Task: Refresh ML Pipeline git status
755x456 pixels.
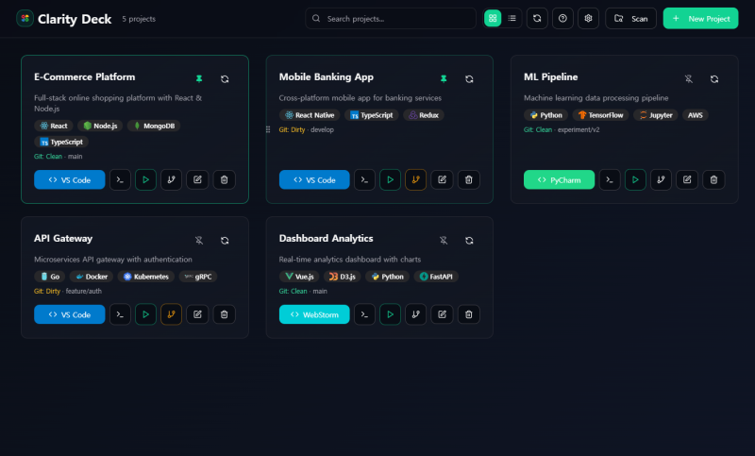Action: coord(714,79)
